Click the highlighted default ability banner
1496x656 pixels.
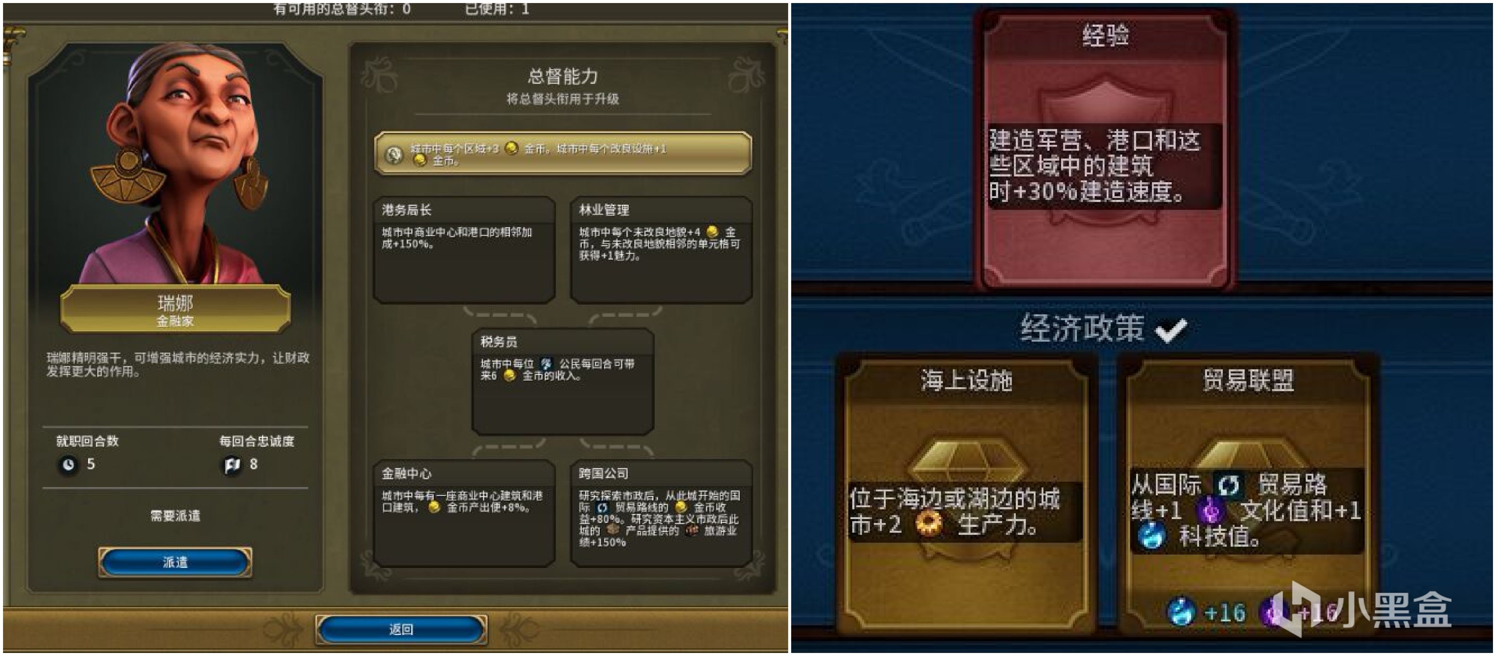[563, 153]
